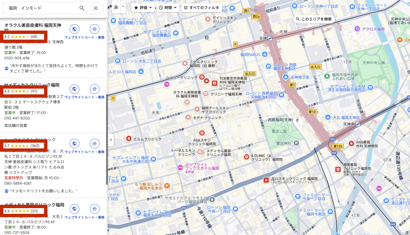Select the 大丸 福岡天神店 shopping pin
The width and height of the screenshot is (410, 235).
[328, 117]
